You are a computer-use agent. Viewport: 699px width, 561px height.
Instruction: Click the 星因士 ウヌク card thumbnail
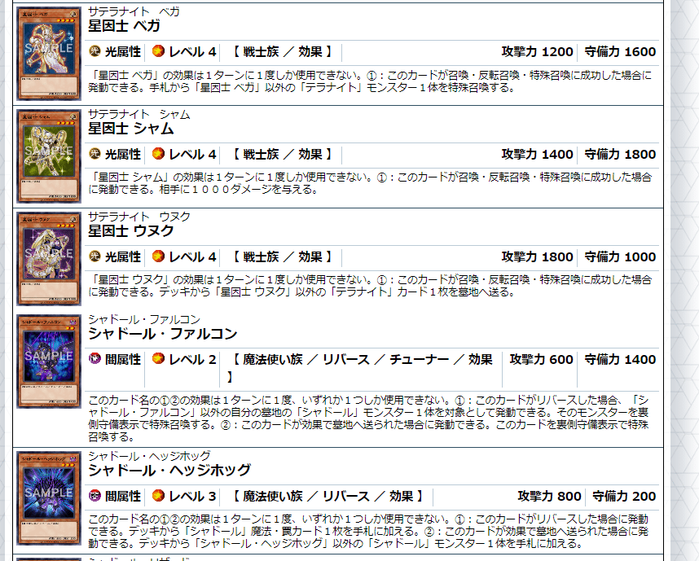click(x=49, y=258)
